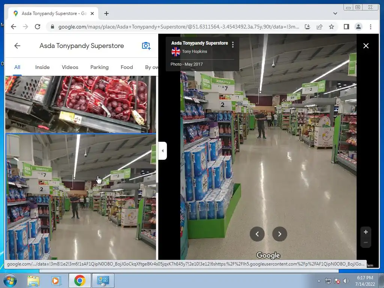Open the Windows Start menu

tap(10, 280)
